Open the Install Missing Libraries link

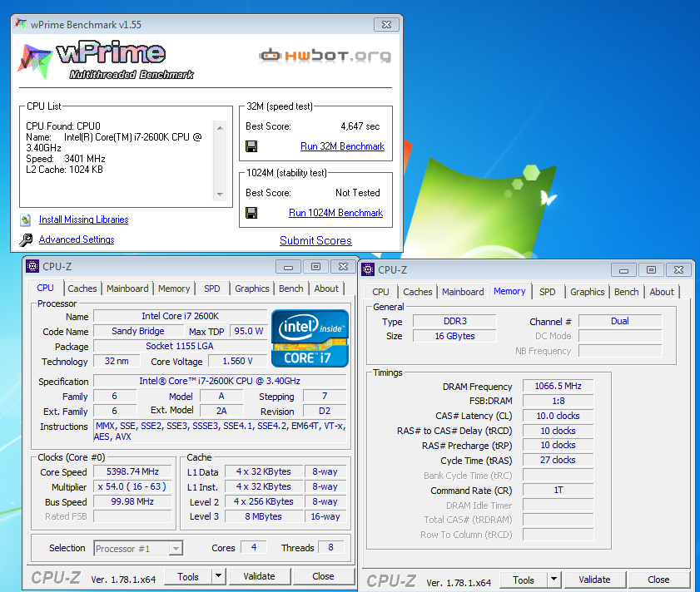pyautogui.click(x=83, y=220)
